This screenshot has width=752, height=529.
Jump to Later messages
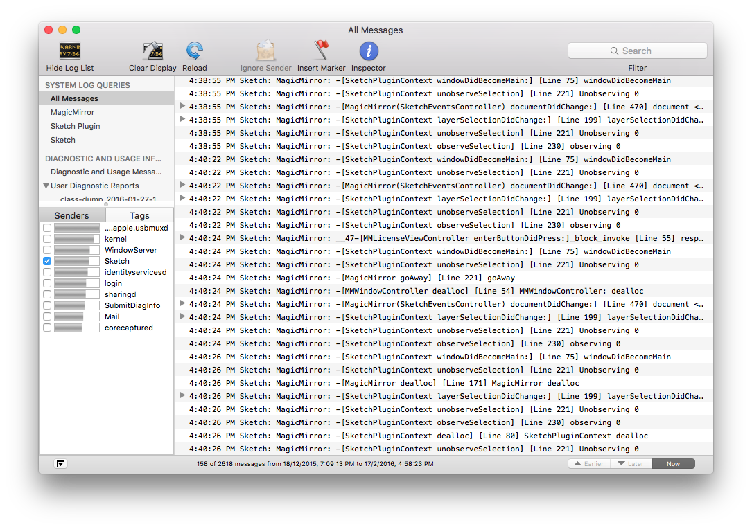tap(631, 463)
